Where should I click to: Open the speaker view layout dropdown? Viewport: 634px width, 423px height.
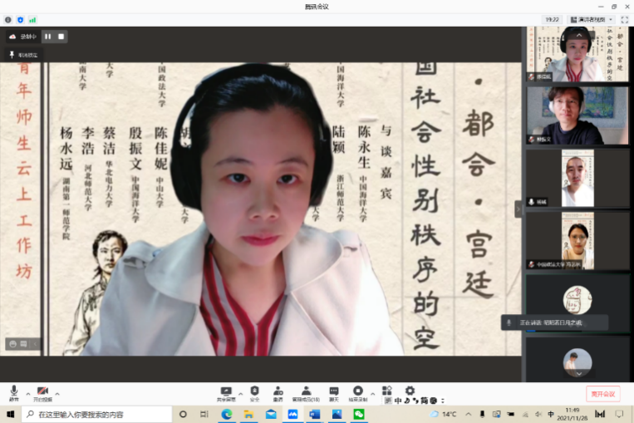click(x=591, y=19)
